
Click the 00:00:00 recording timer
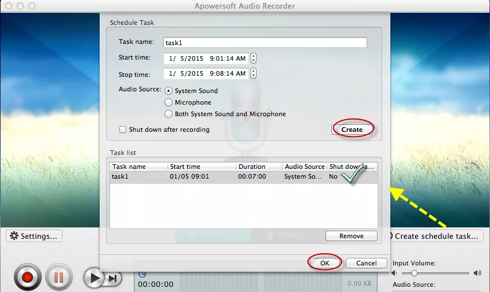(x=156, y=284)
